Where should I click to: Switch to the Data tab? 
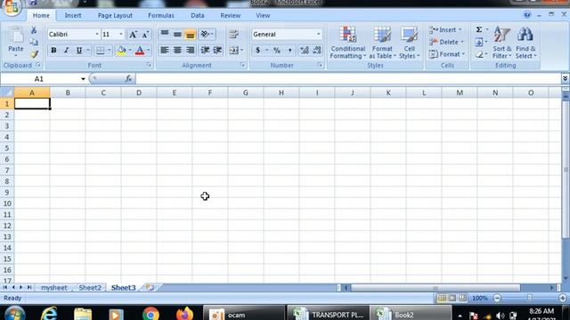tap(198, 16)
